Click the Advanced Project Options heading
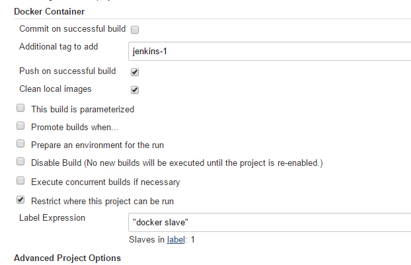Image resolution: width=411 pixels, height=265 pixels. click(x=67, y=258)
